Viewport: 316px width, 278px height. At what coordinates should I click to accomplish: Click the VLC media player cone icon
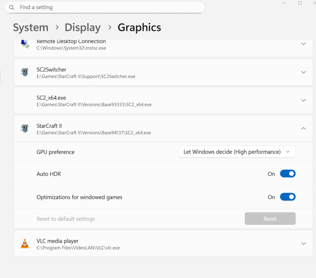tap(25, 244)
